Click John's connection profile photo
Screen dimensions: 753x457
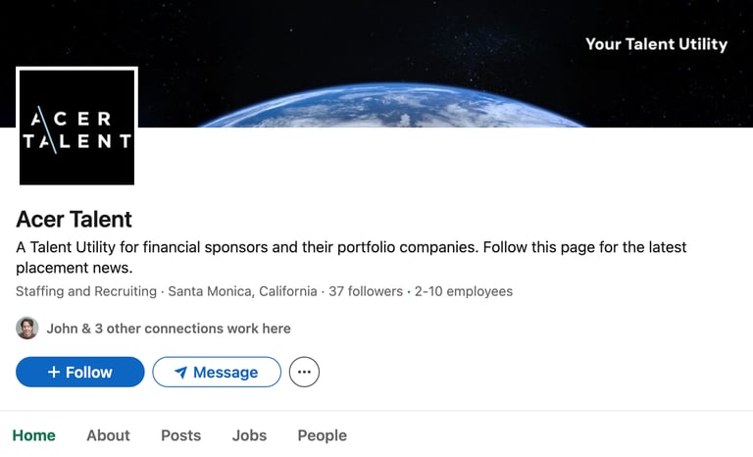[x=26, y=329]
